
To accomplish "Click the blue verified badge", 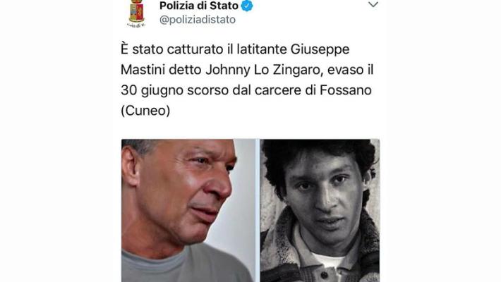I will pyautogui.click(x=247, y=6).
